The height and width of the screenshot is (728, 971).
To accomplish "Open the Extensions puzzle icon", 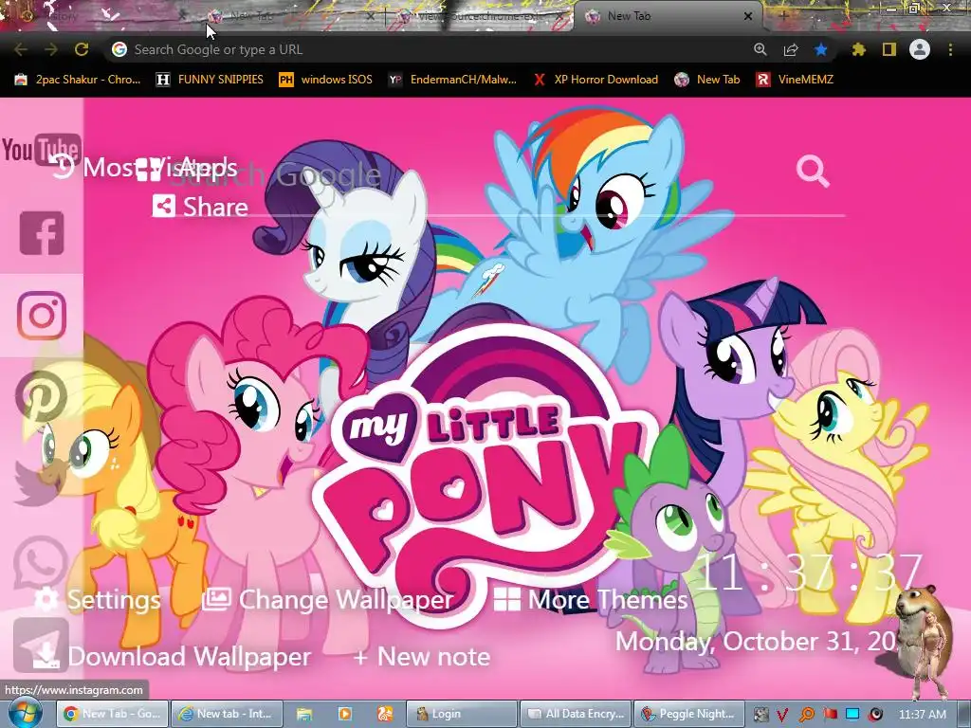I will coord(859,49).
